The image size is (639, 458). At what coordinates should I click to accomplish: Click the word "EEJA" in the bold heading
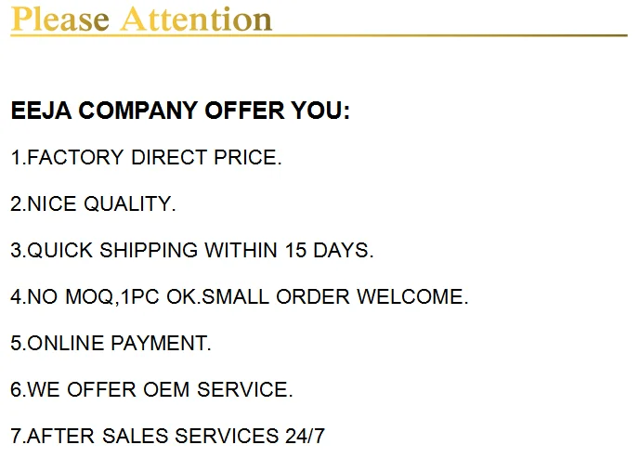pos(41,111)
